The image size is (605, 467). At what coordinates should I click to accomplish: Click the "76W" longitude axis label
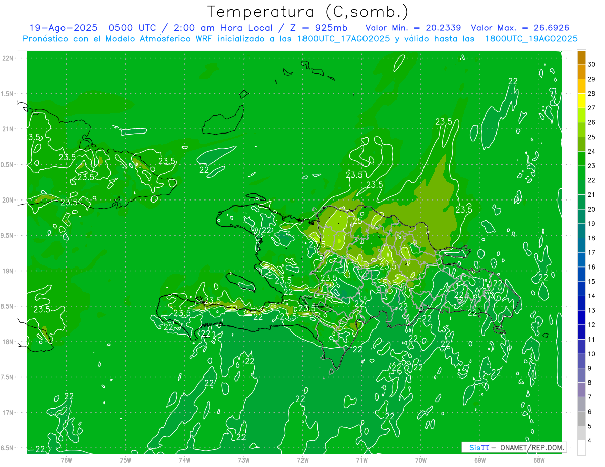point(66,460)
